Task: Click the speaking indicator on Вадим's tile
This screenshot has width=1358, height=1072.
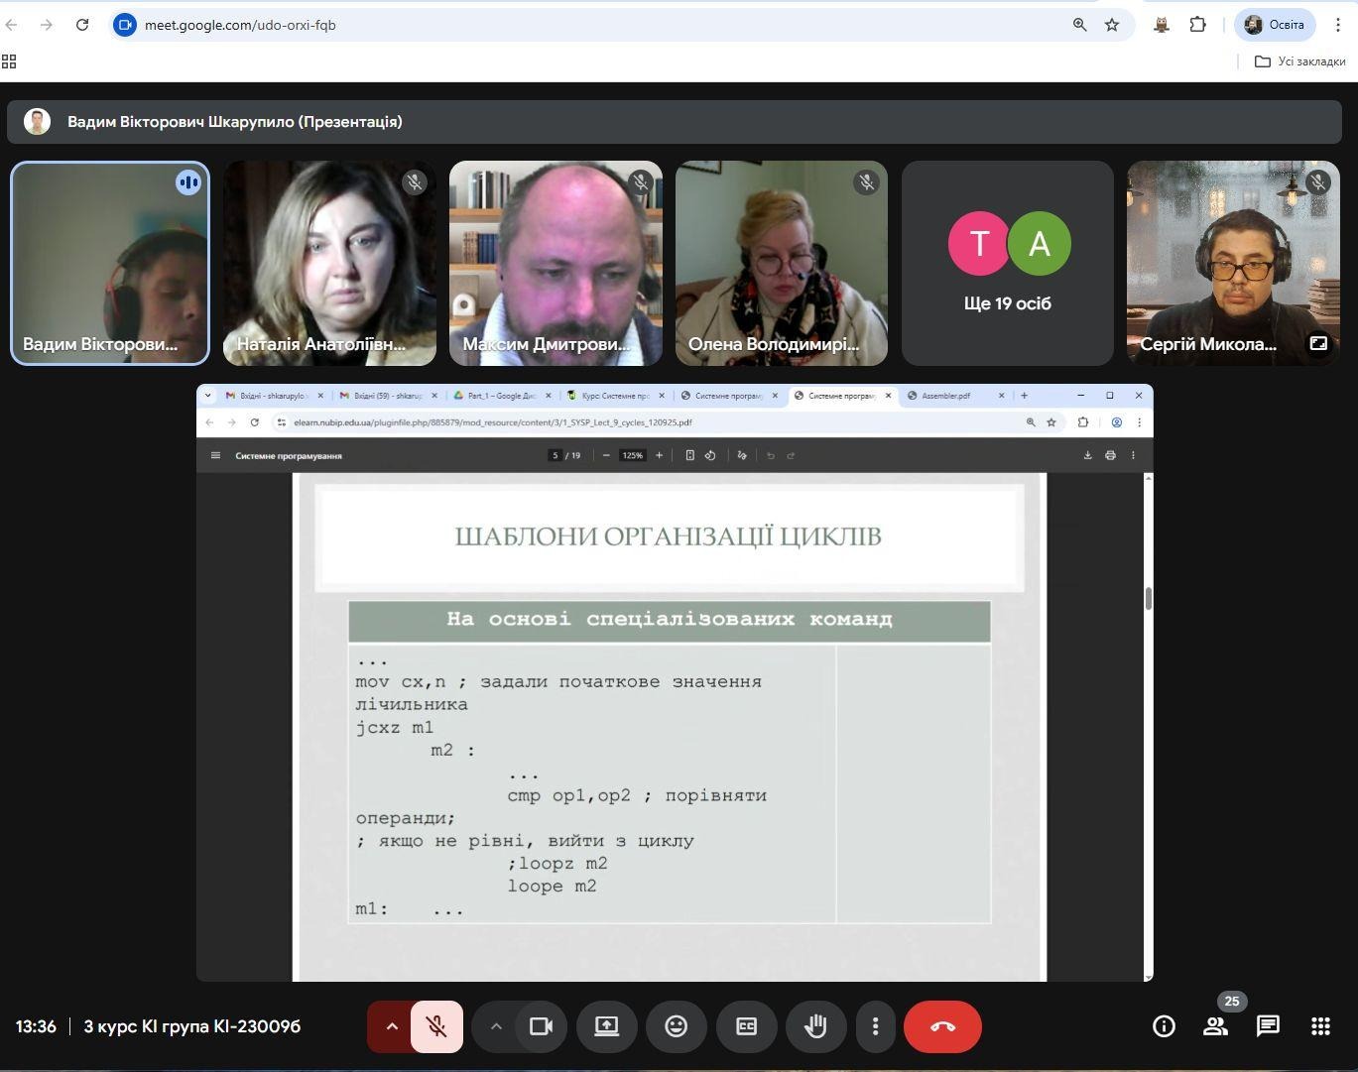Action: click(x=188, y=182)
